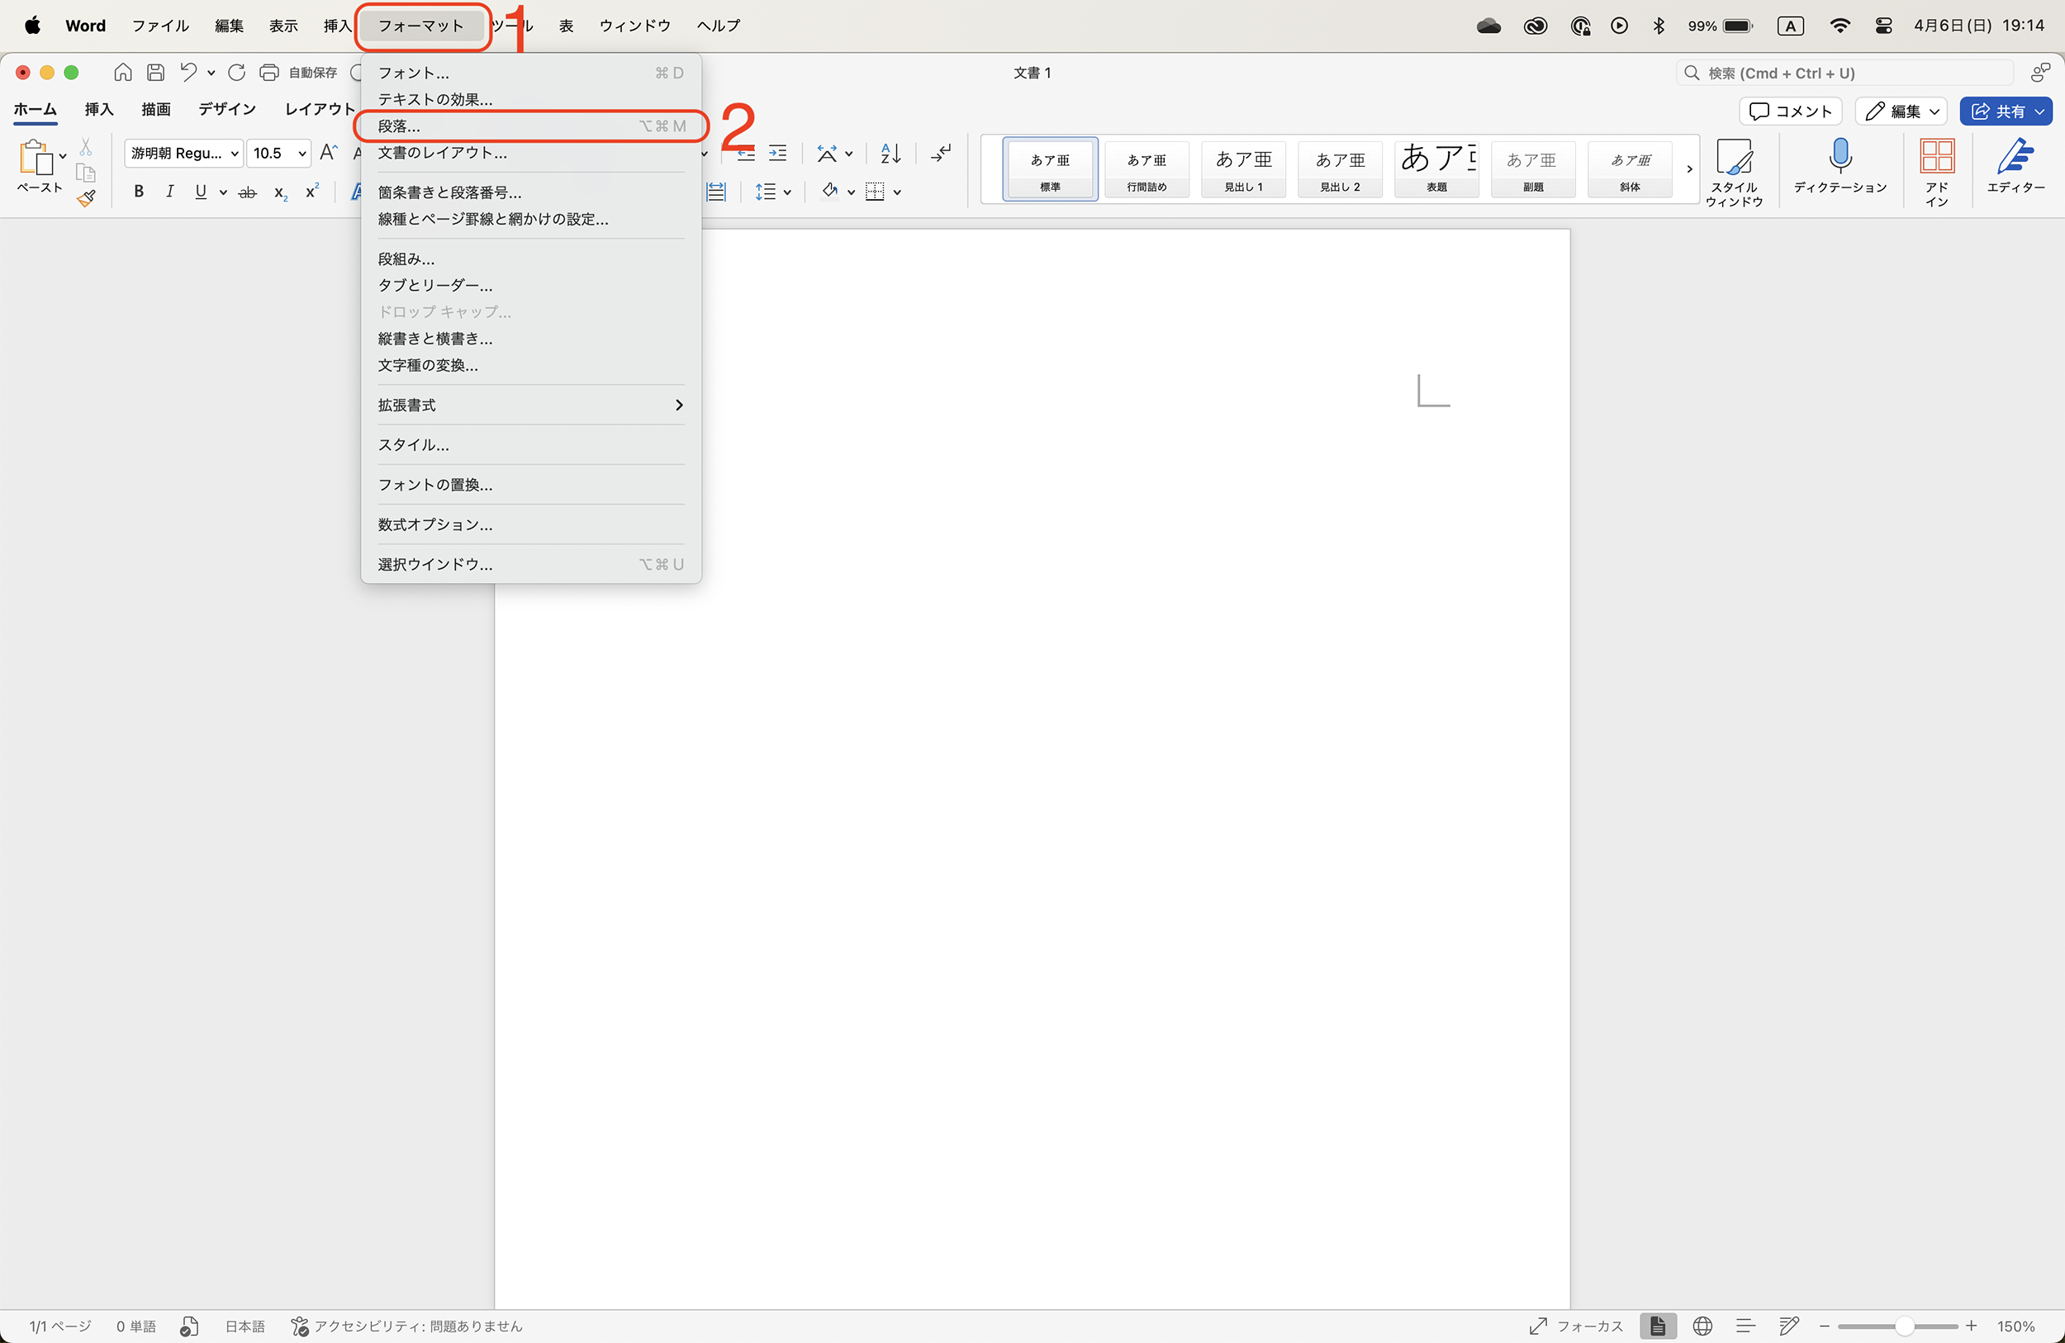
Task: Switch to Draft view icon
Action: click(1788, 1326)
